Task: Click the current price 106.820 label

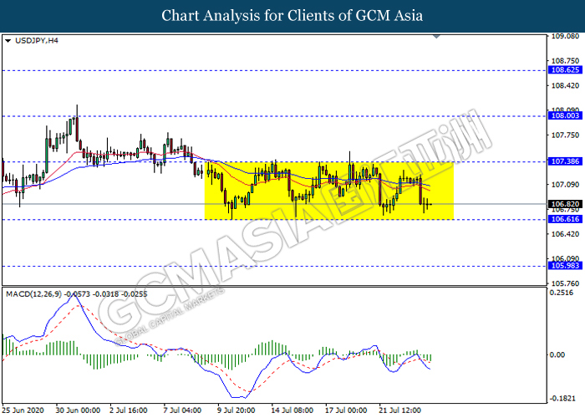Action: tap(565, 204)
